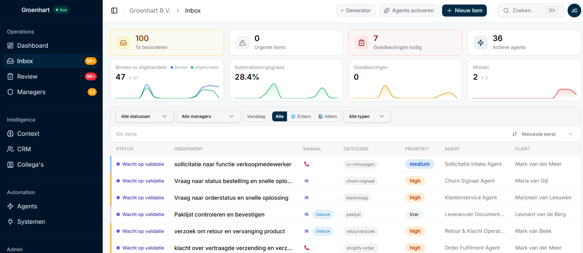Open the Nieuwste eerst sort dropdown
The image size is (583, 253).
pos(542,134)
